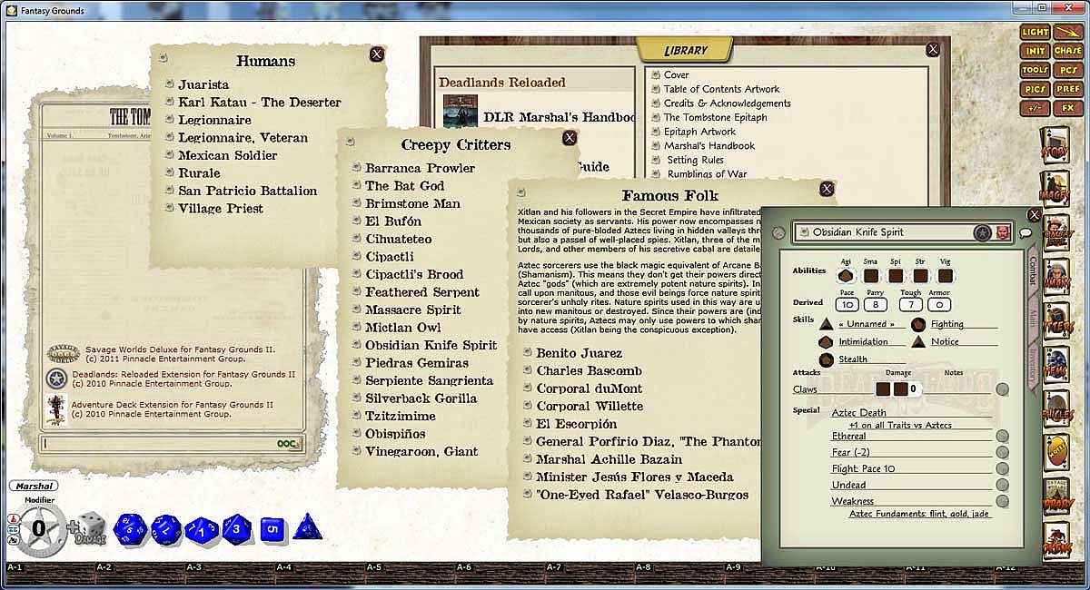Open Feathered Serpent entry
The height and width of the screenshot is (590, 1090).
pyautogui.click(x=422, y=292)
